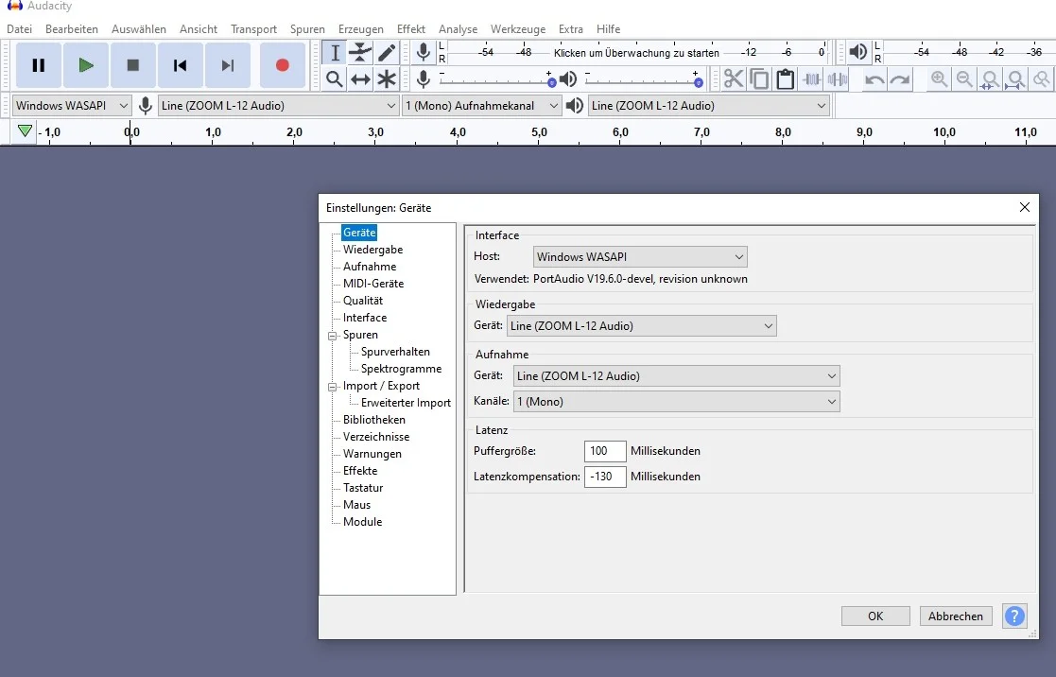Open the Host dropdown in Interface

[640, 256]
